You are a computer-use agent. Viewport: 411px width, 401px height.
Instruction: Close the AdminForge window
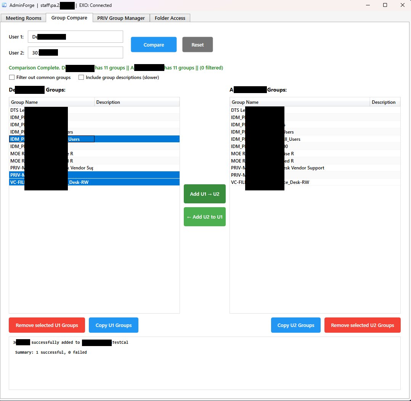point(402,5)
